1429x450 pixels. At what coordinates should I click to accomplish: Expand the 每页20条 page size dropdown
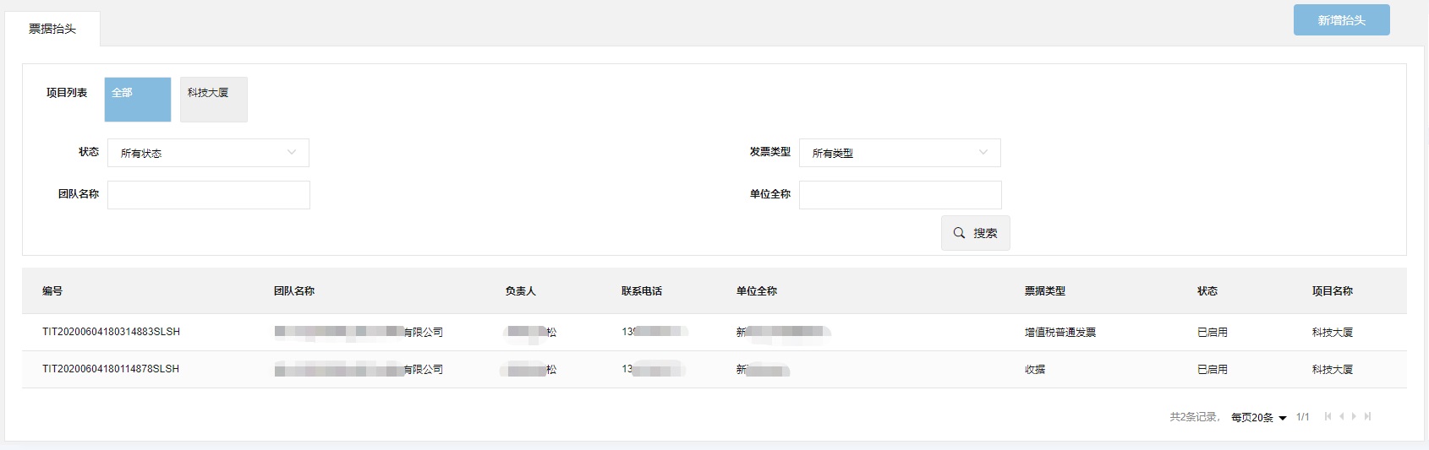(x=1258, y=417)
